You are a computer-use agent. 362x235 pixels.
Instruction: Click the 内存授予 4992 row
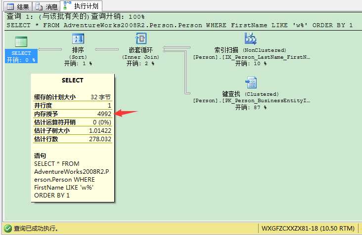(x=73, y=114)
